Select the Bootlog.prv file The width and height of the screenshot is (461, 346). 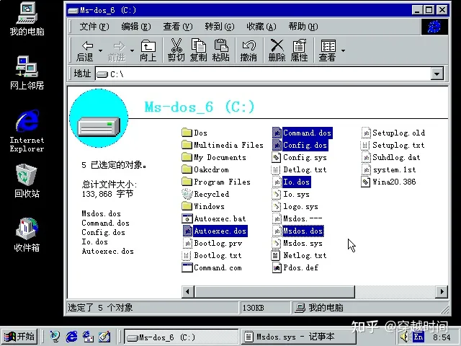coord(212,244)
